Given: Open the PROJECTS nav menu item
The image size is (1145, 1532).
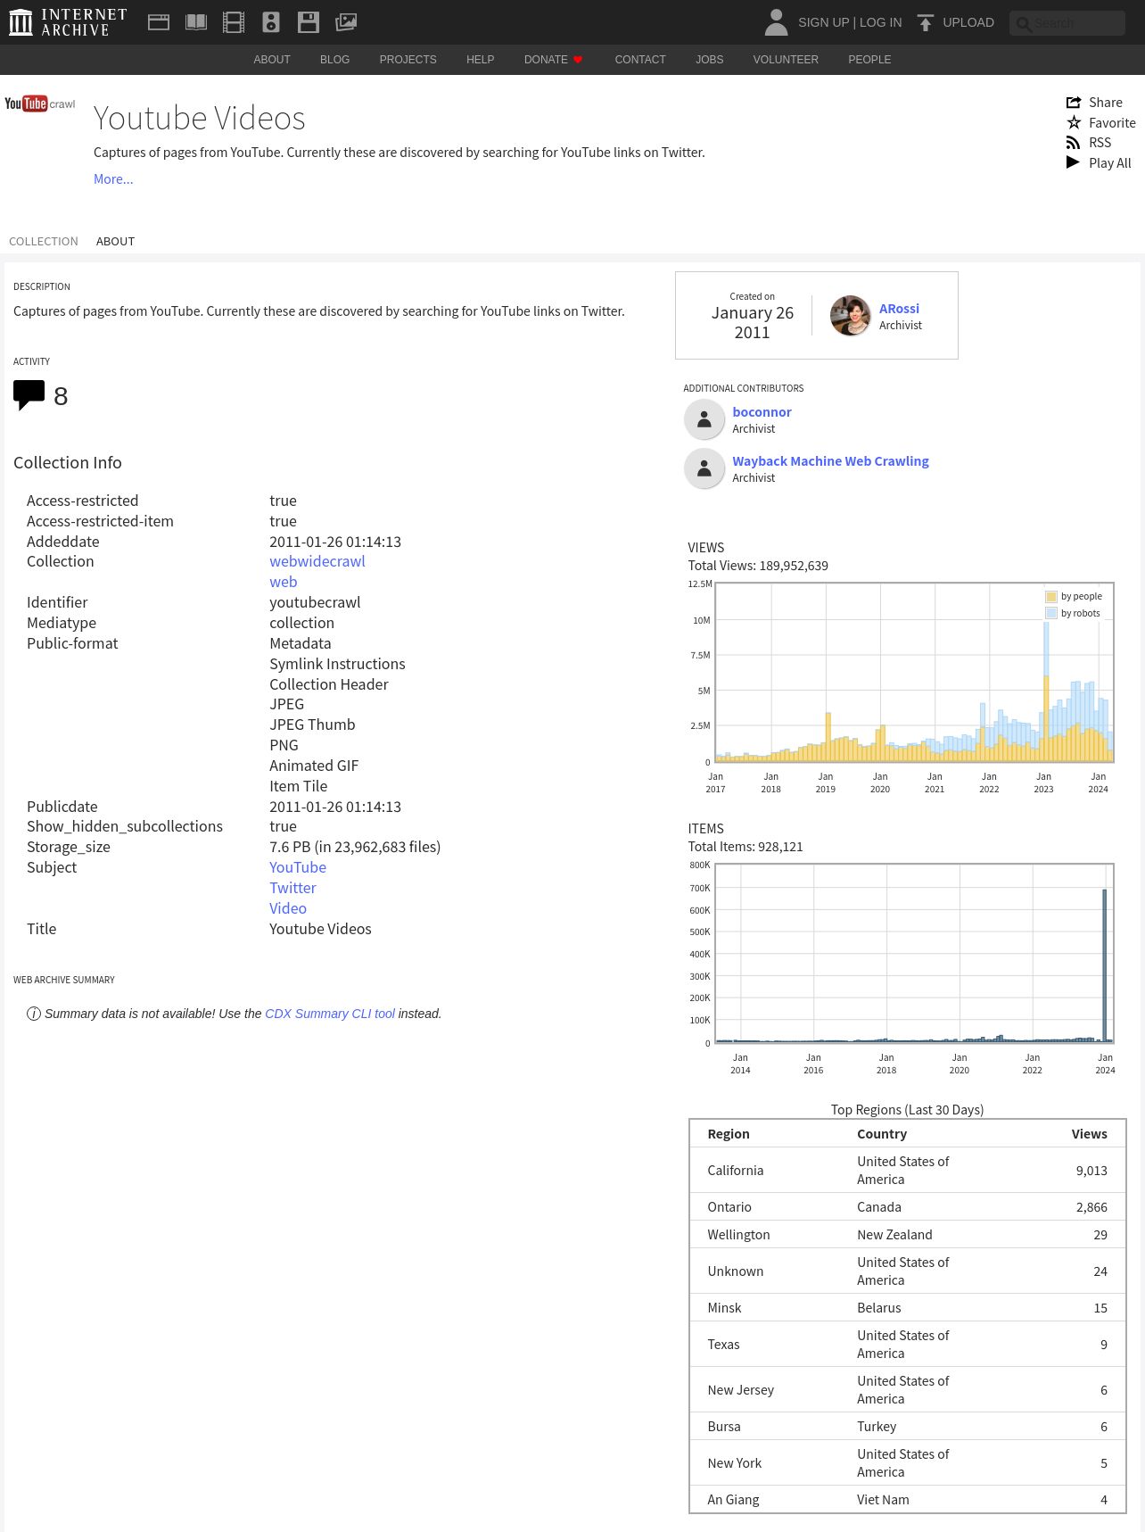Looking at the screenshot, I should point(408,60).
